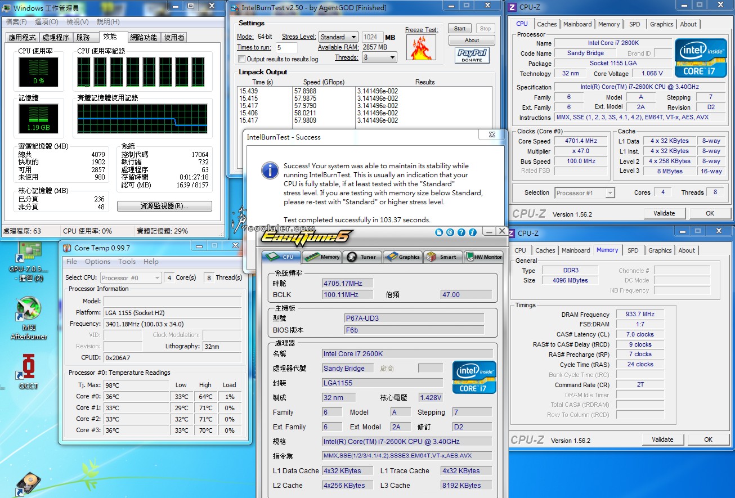Click the "933.7 MHz" DRAM Frequency value

tap(640, 315)
